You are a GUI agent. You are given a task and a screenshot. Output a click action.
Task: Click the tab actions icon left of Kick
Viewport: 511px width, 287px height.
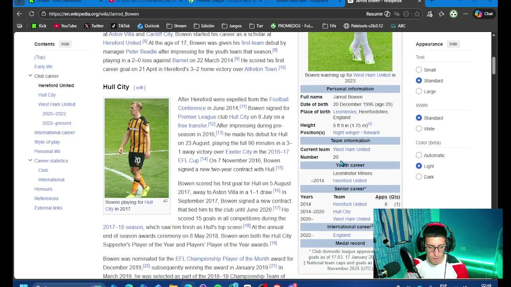tap(20, 26)
